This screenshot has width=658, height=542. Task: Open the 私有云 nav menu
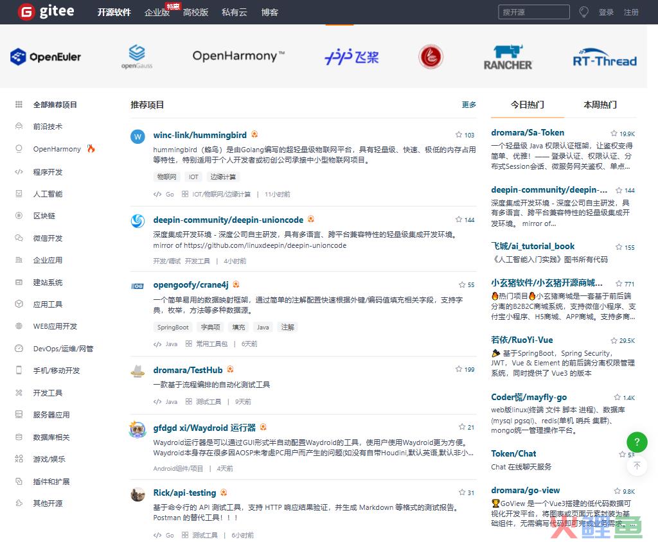234,12
